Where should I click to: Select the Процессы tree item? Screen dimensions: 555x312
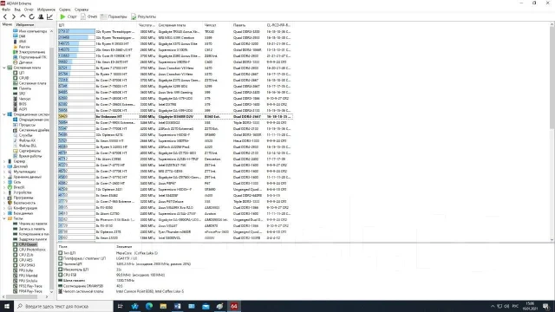tap(27, 125)
